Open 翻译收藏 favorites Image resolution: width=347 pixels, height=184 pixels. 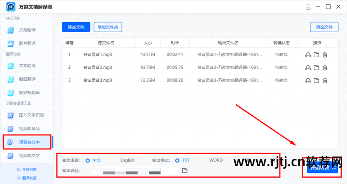[x=27, y=178]
